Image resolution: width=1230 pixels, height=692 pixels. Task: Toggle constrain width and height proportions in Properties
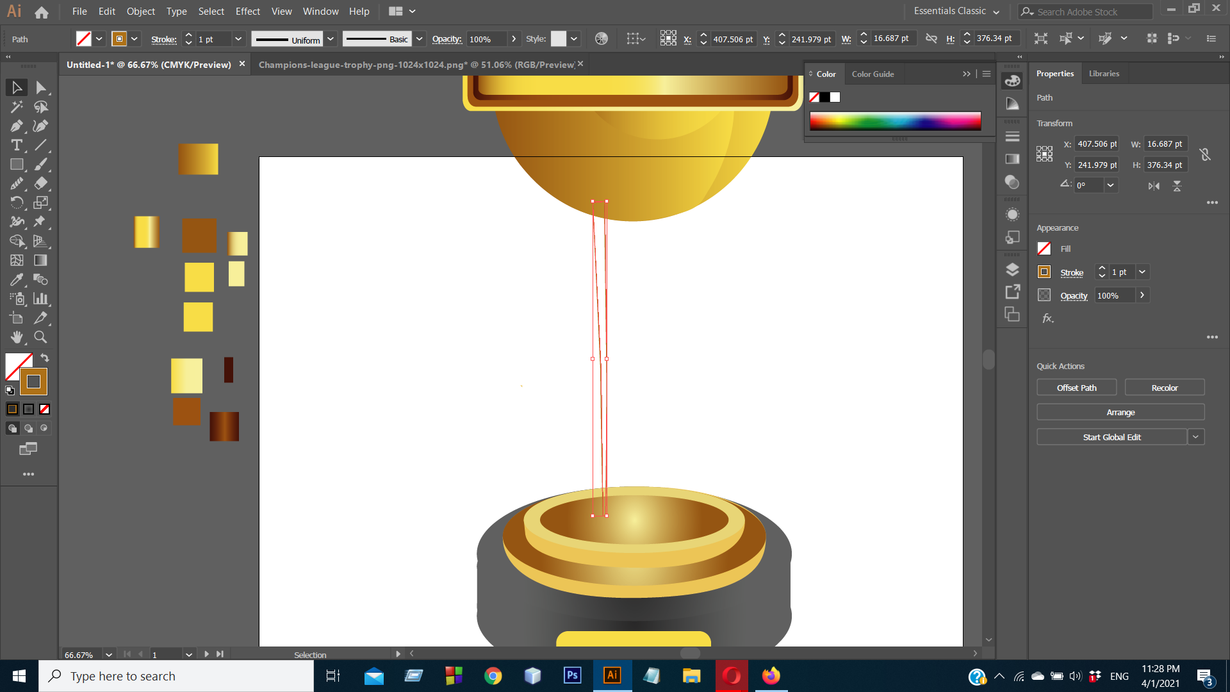tap(1205, 154)
